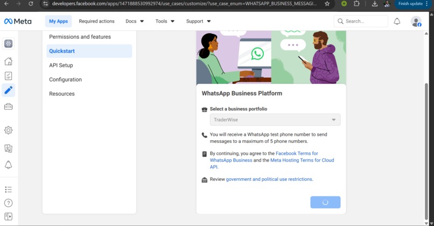Open the TraderWise business portfolio dropdown
The image size is (434, 226).
tap(275, 120)
